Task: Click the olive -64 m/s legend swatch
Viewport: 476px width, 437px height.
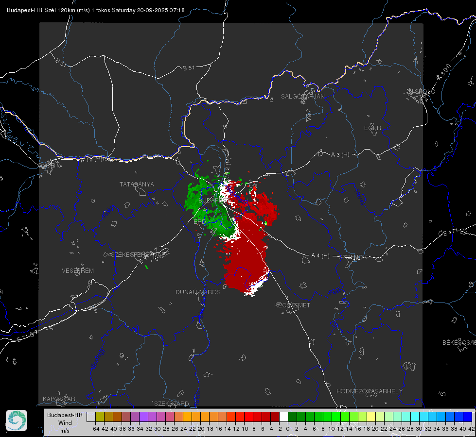Action: tap(100, 417)
